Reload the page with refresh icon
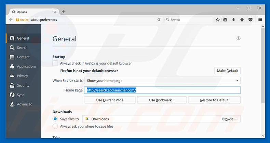The width and height of the screenshot is (270, 143). pos(159,20)
